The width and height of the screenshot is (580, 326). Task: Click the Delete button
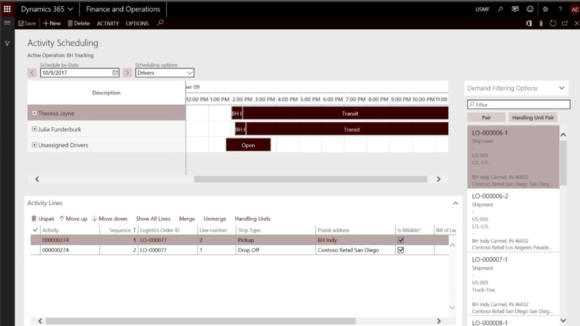point(79,23)
